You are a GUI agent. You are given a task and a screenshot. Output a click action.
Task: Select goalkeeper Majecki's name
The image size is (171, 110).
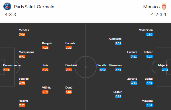pos(163,65)
